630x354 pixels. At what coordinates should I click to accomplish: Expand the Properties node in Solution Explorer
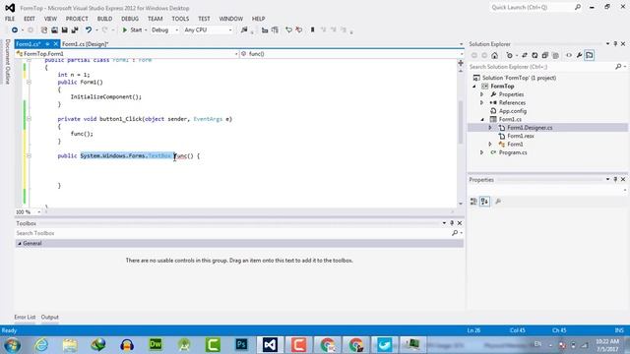tap(482, 94)
